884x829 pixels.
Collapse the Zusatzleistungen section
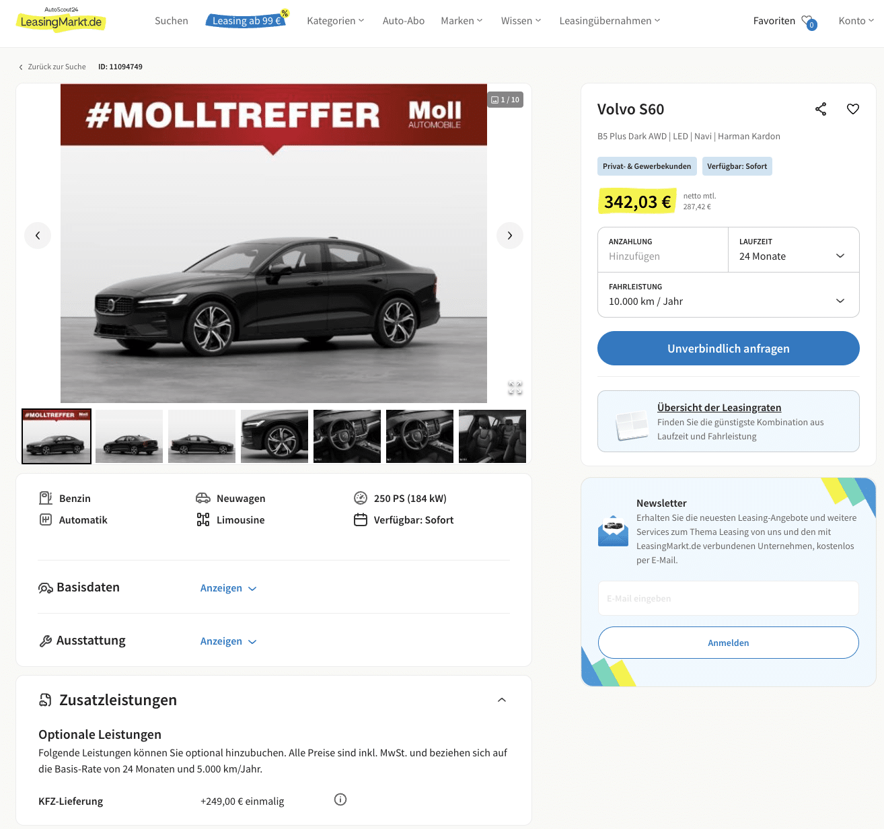pyautogui.click(x=502, y=700)
